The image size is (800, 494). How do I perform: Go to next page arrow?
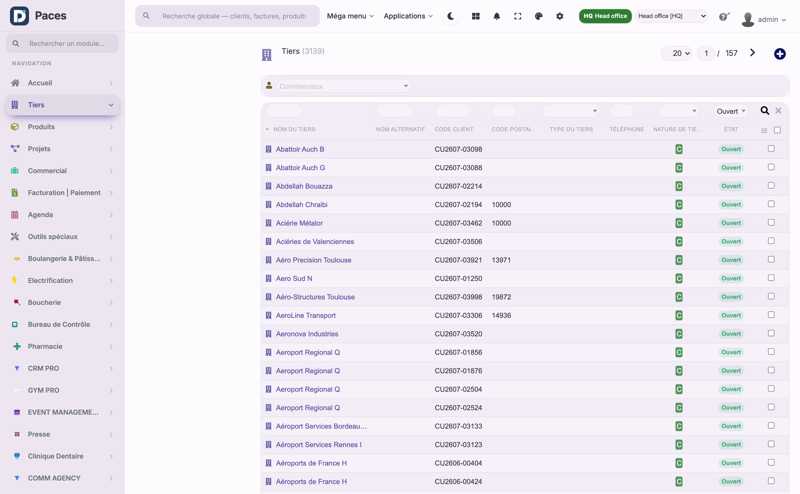click(752, 53)
